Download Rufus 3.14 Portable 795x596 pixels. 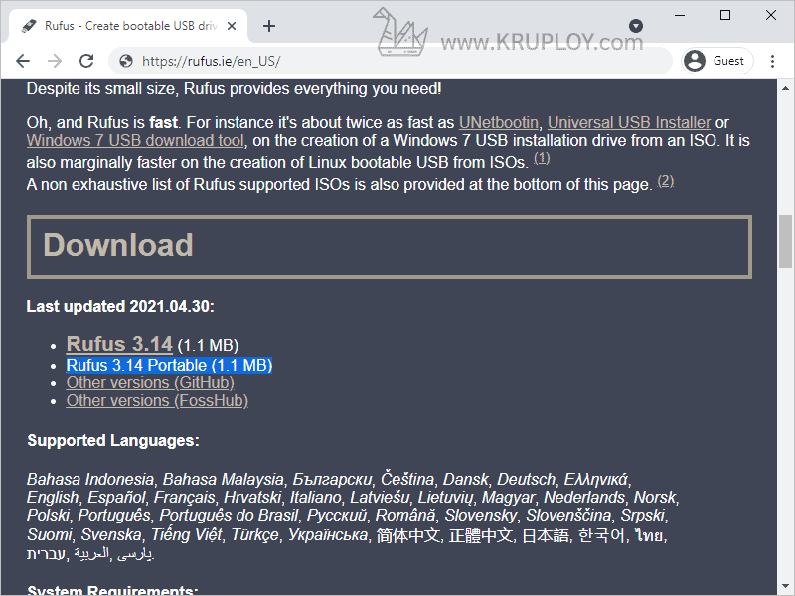169,365
